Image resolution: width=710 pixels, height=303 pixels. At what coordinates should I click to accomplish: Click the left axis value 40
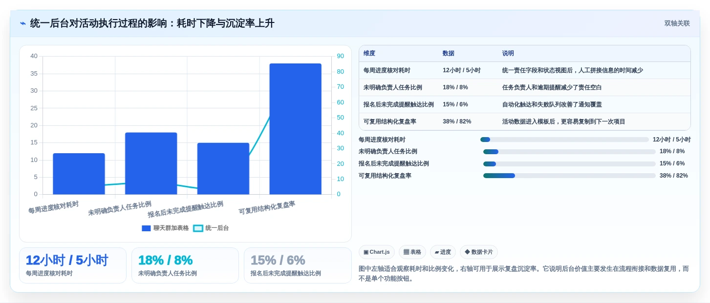click(x=34, y=56)
